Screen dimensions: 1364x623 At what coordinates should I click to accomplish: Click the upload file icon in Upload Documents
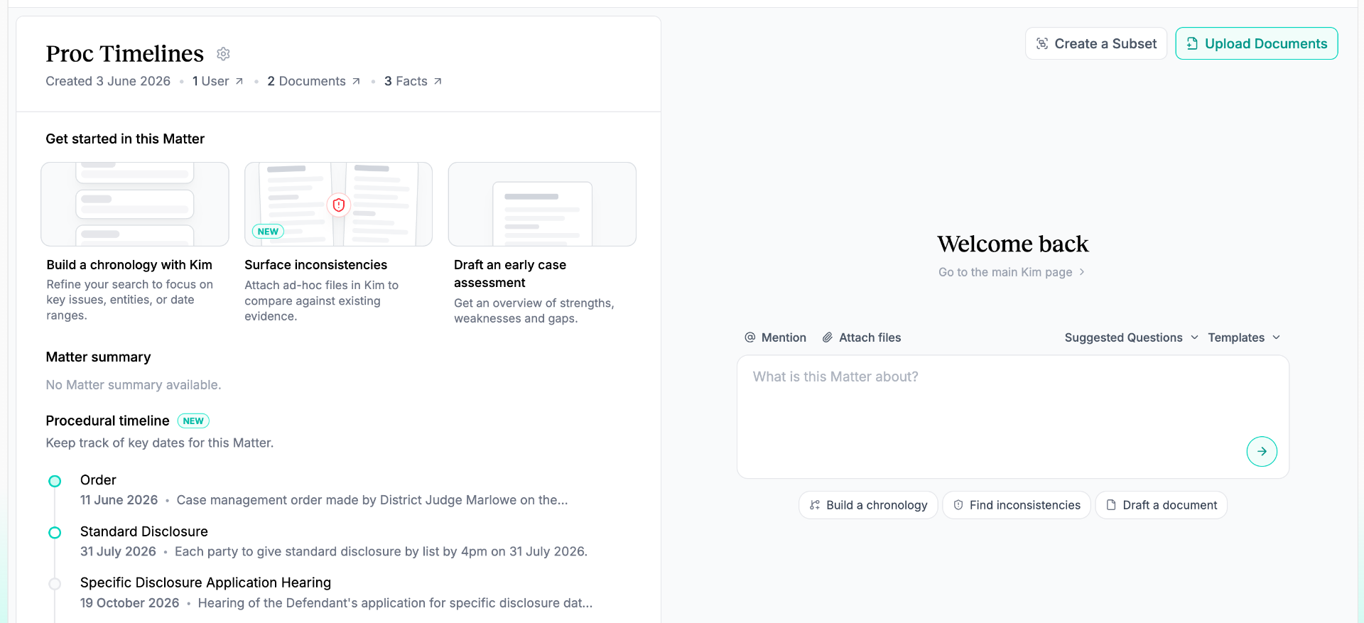coord(1192,43)
